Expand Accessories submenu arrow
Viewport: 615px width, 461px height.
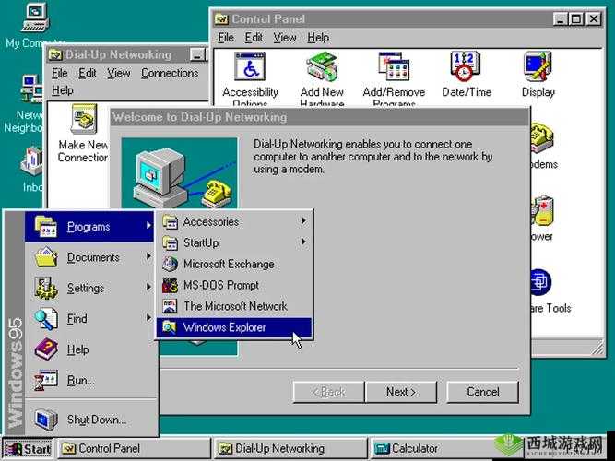303,221
